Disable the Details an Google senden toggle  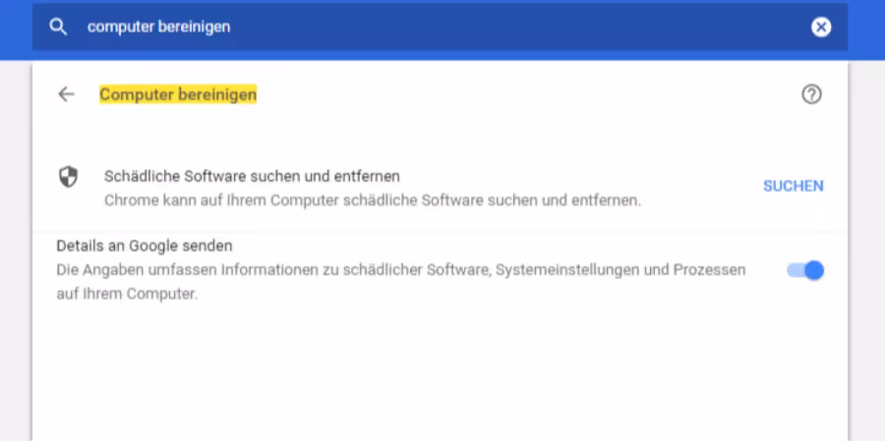coord(805,271)
